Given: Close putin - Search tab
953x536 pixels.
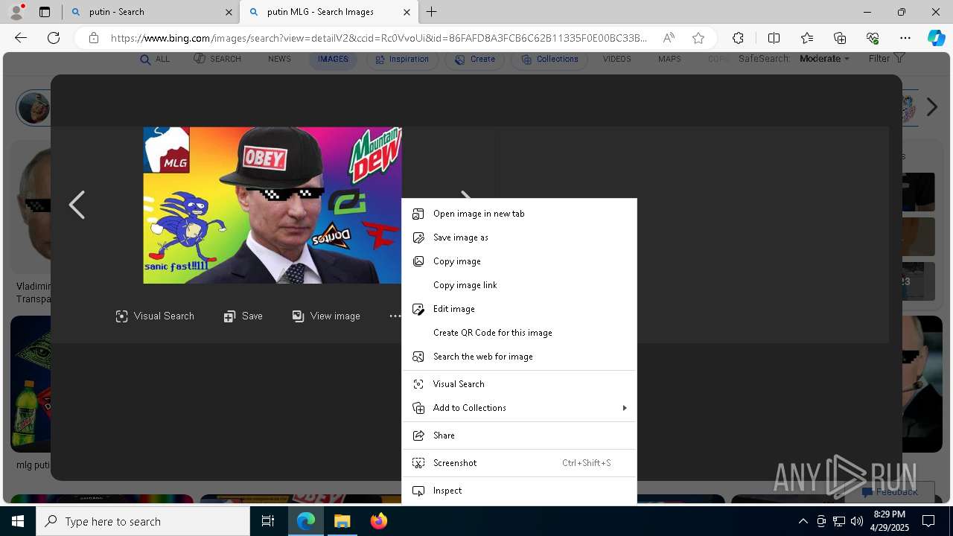Looking at the screenshot, I should 229,12.
